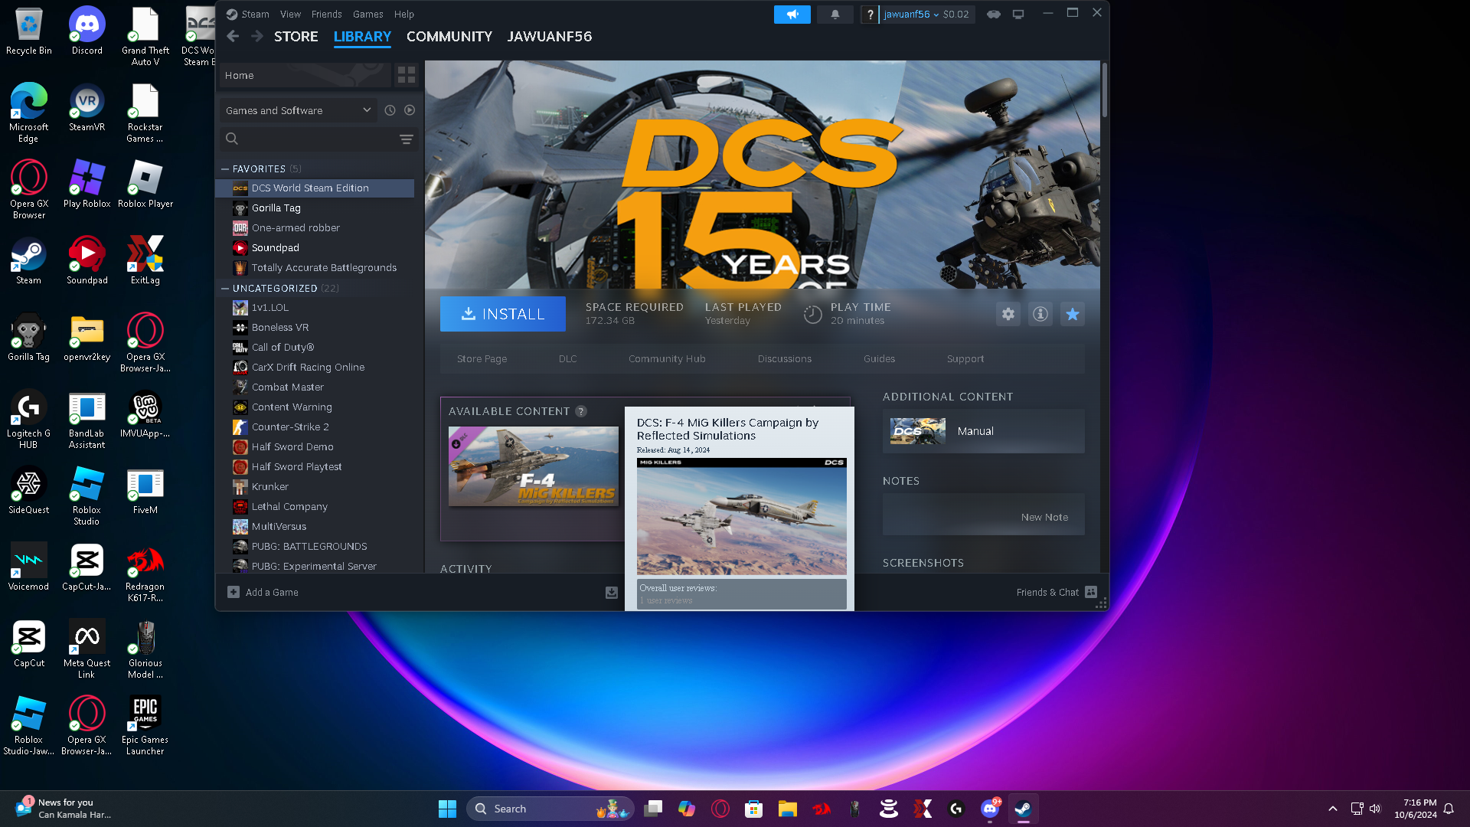Open the downloads manager icon

[x=611, y=593]
